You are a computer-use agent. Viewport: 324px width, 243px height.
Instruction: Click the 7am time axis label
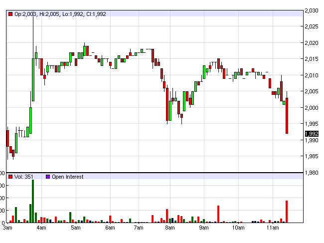tap(139, 228)
